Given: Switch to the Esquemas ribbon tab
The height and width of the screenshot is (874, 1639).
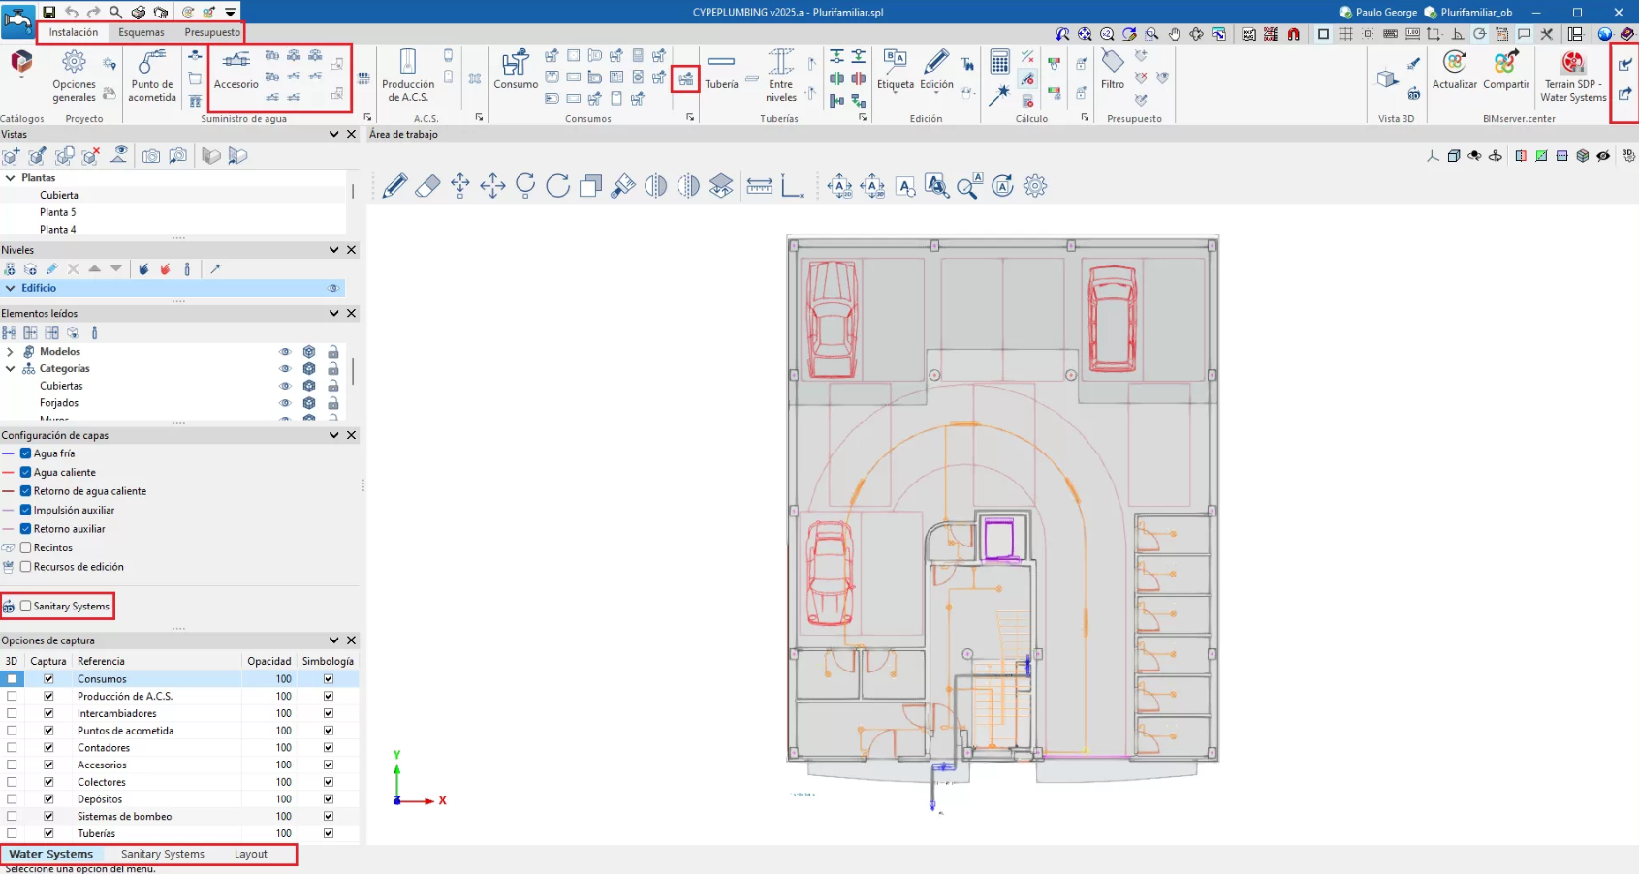Looking at the screenshot, I should point(142,32).
